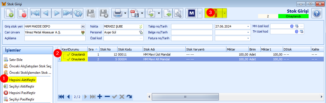Click the blue M toolbar button
This screenshot has height=103, width=326.
(x=192, y=13)
